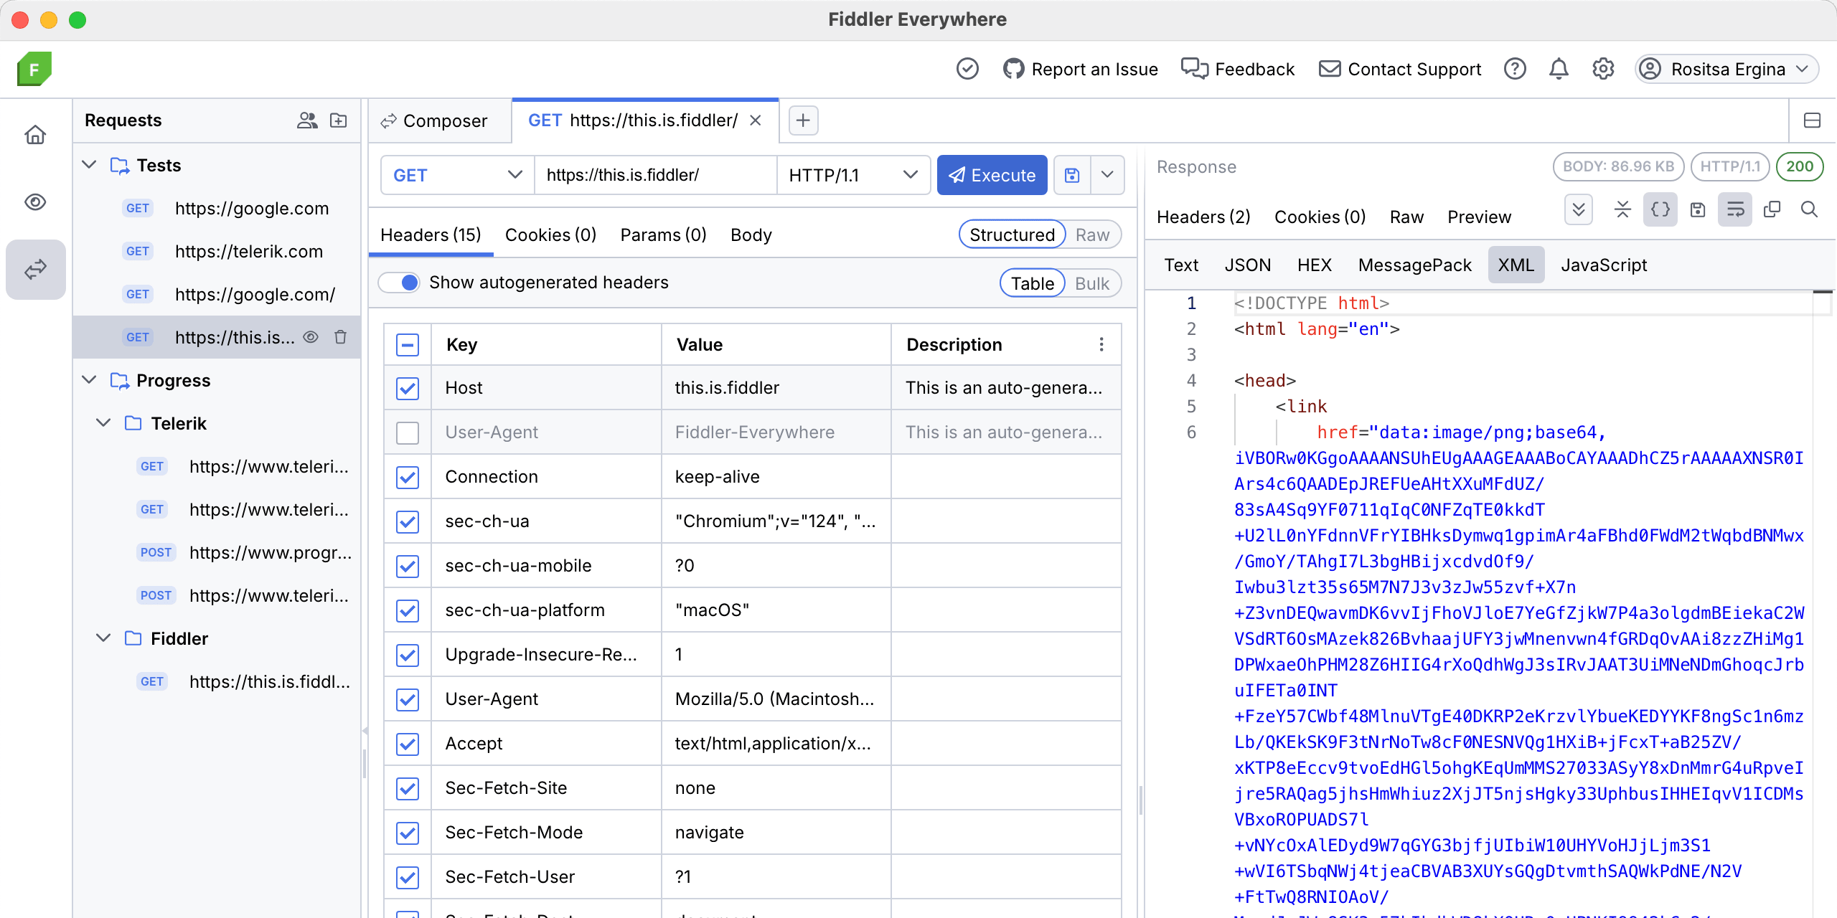Toggle word wrap icon in response toolbar
The image size is (1837, 918).
[1735, 209]
